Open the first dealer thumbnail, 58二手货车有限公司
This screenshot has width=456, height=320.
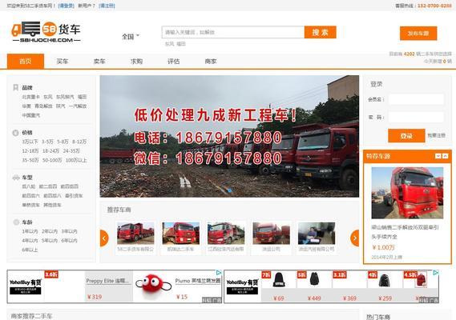135,234
